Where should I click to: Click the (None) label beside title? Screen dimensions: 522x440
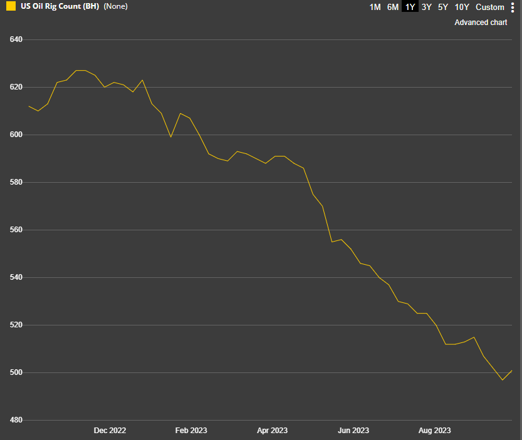[115, 6]
